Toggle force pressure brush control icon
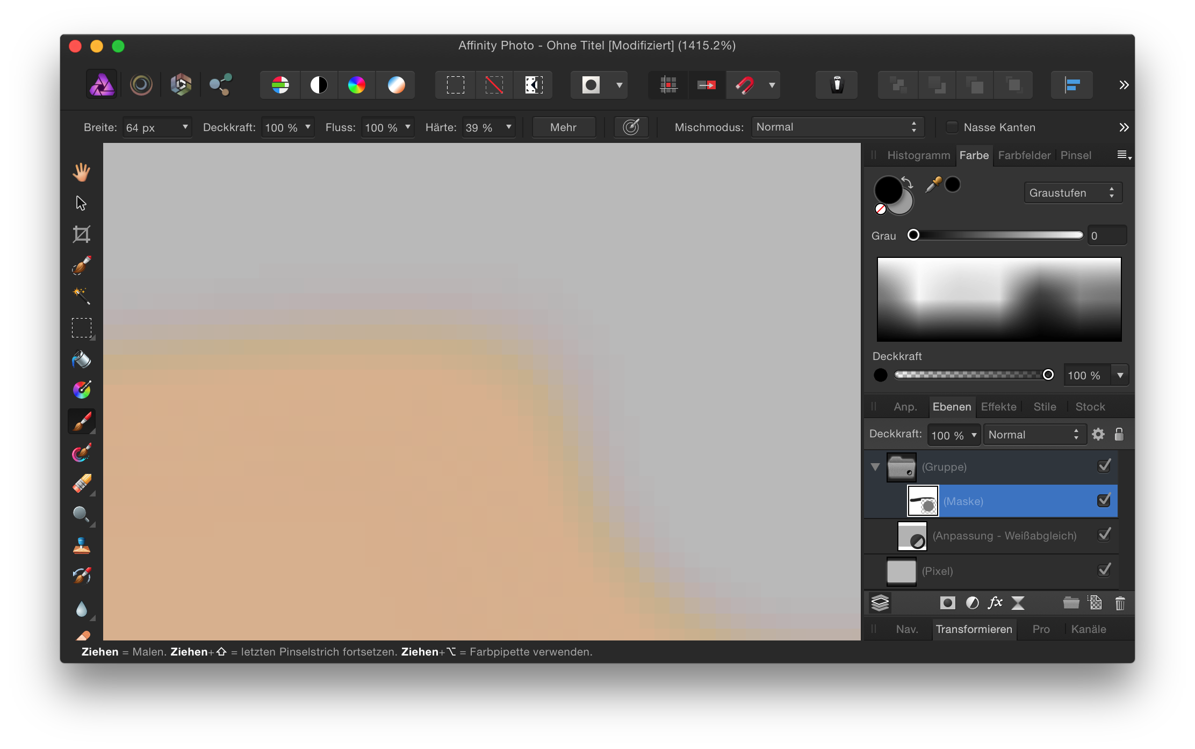 pos(631,127)
